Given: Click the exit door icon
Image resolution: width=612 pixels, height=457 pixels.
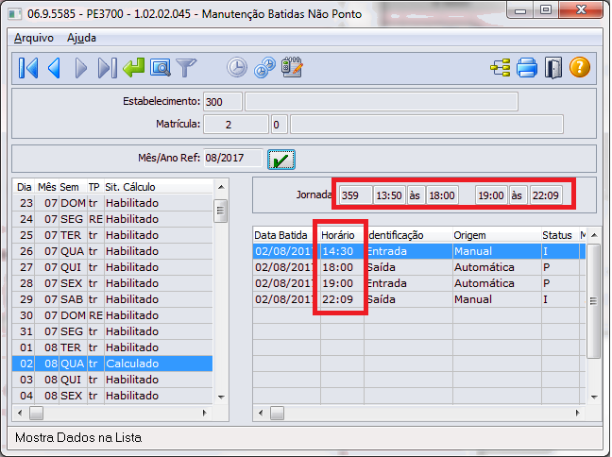Looking at the screenshot, I should 553,68.
